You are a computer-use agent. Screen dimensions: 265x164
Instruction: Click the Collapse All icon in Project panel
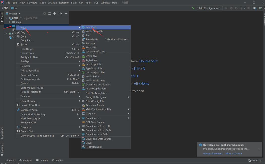coord(55,14)
